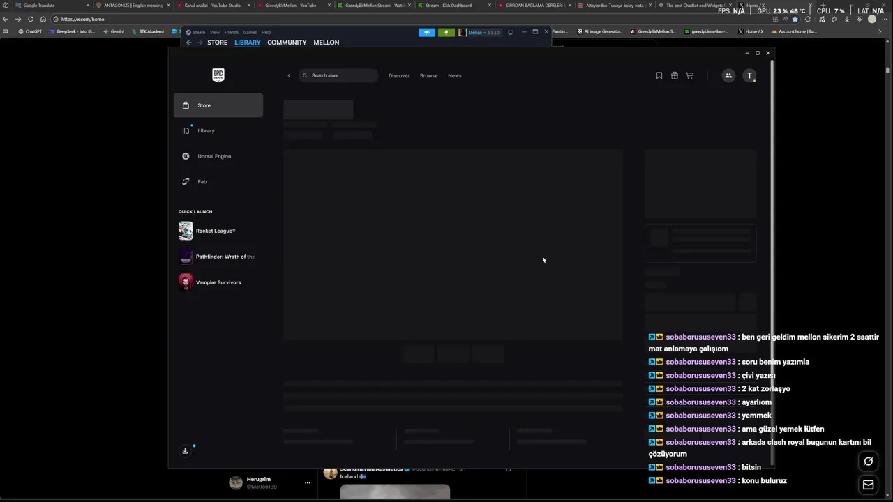Click the browser page vertical scrollbar
Viewport: 893px width, 502px height.
pos(888,70)
